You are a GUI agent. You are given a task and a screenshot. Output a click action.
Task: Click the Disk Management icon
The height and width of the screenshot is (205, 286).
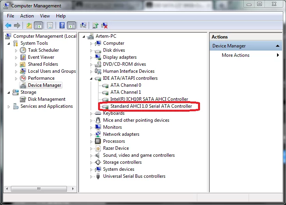(x=23, y=99)
